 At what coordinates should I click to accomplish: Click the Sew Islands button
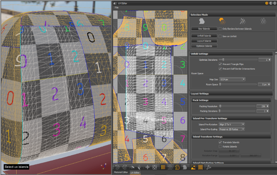[x=204, y=29]
